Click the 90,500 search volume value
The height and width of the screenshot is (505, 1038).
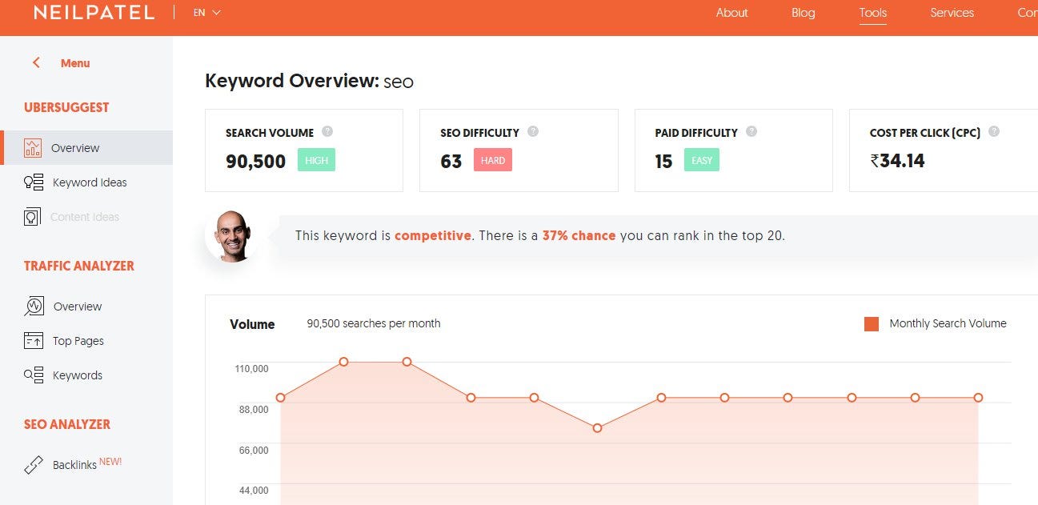pos(255,161)
